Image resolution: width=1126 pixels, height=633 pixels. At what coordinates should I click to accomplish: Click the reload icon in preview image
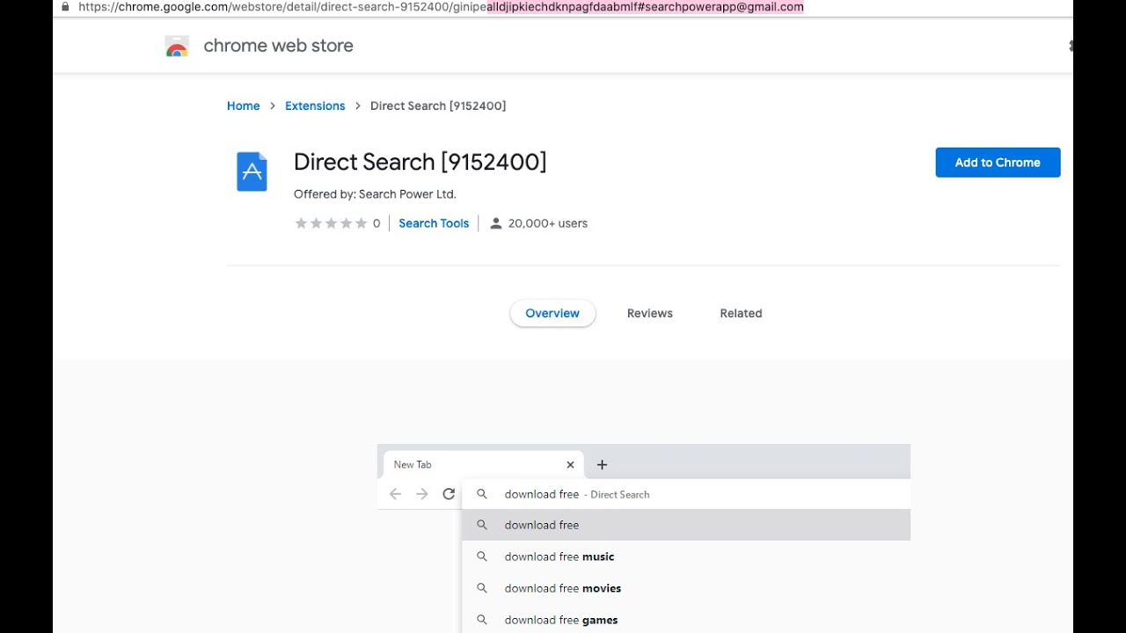click(x=449, y=494)
